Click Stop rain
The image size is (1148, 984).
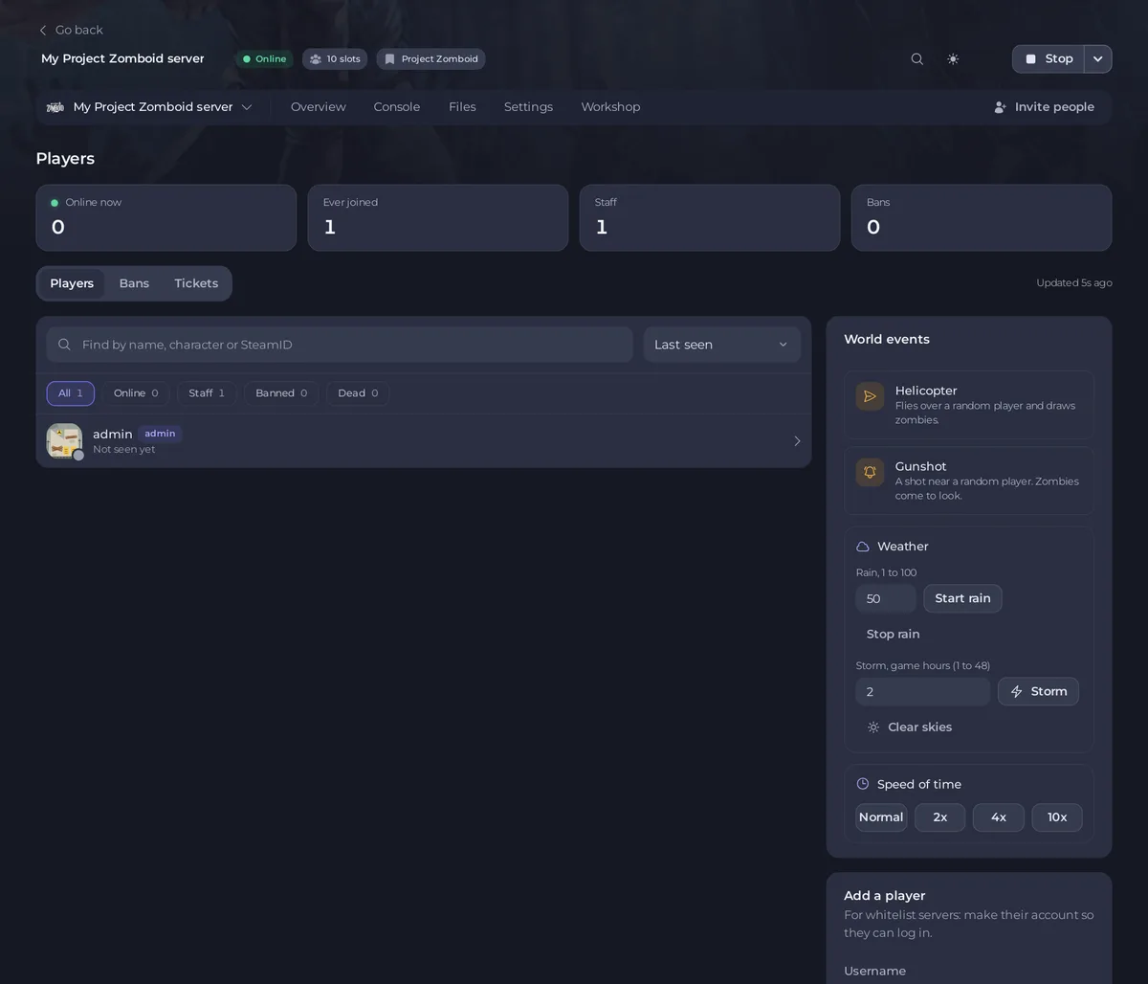(893, 635)
